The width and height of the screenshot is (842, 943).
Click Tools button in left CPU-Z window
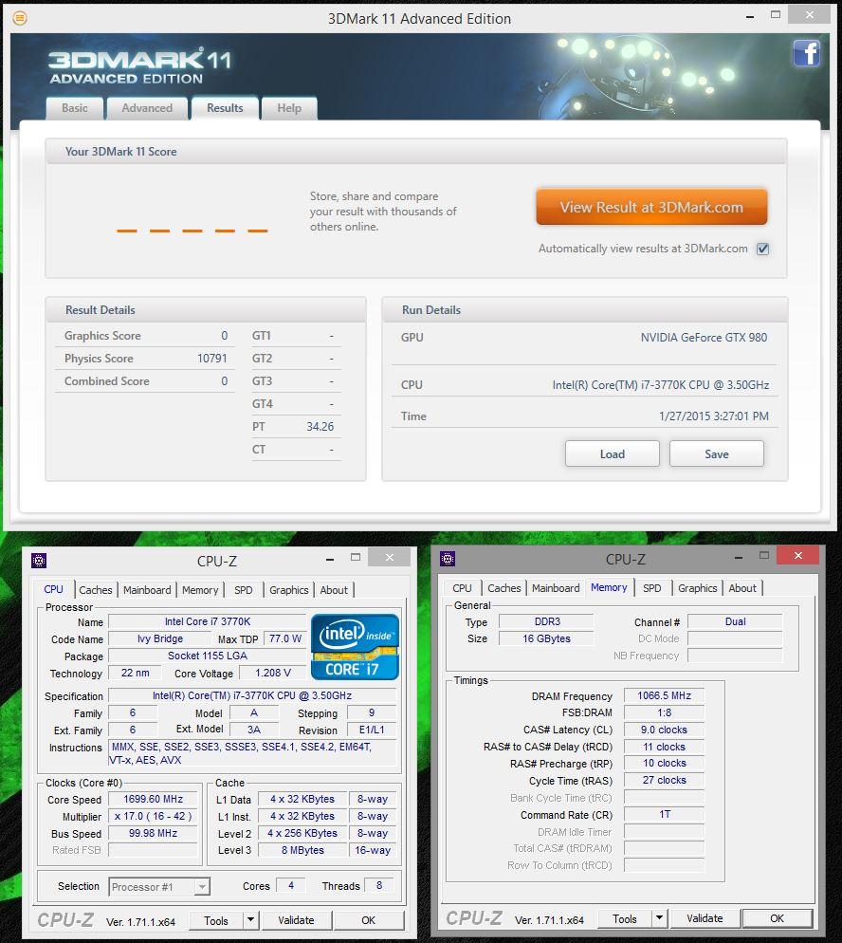point(216,920)
